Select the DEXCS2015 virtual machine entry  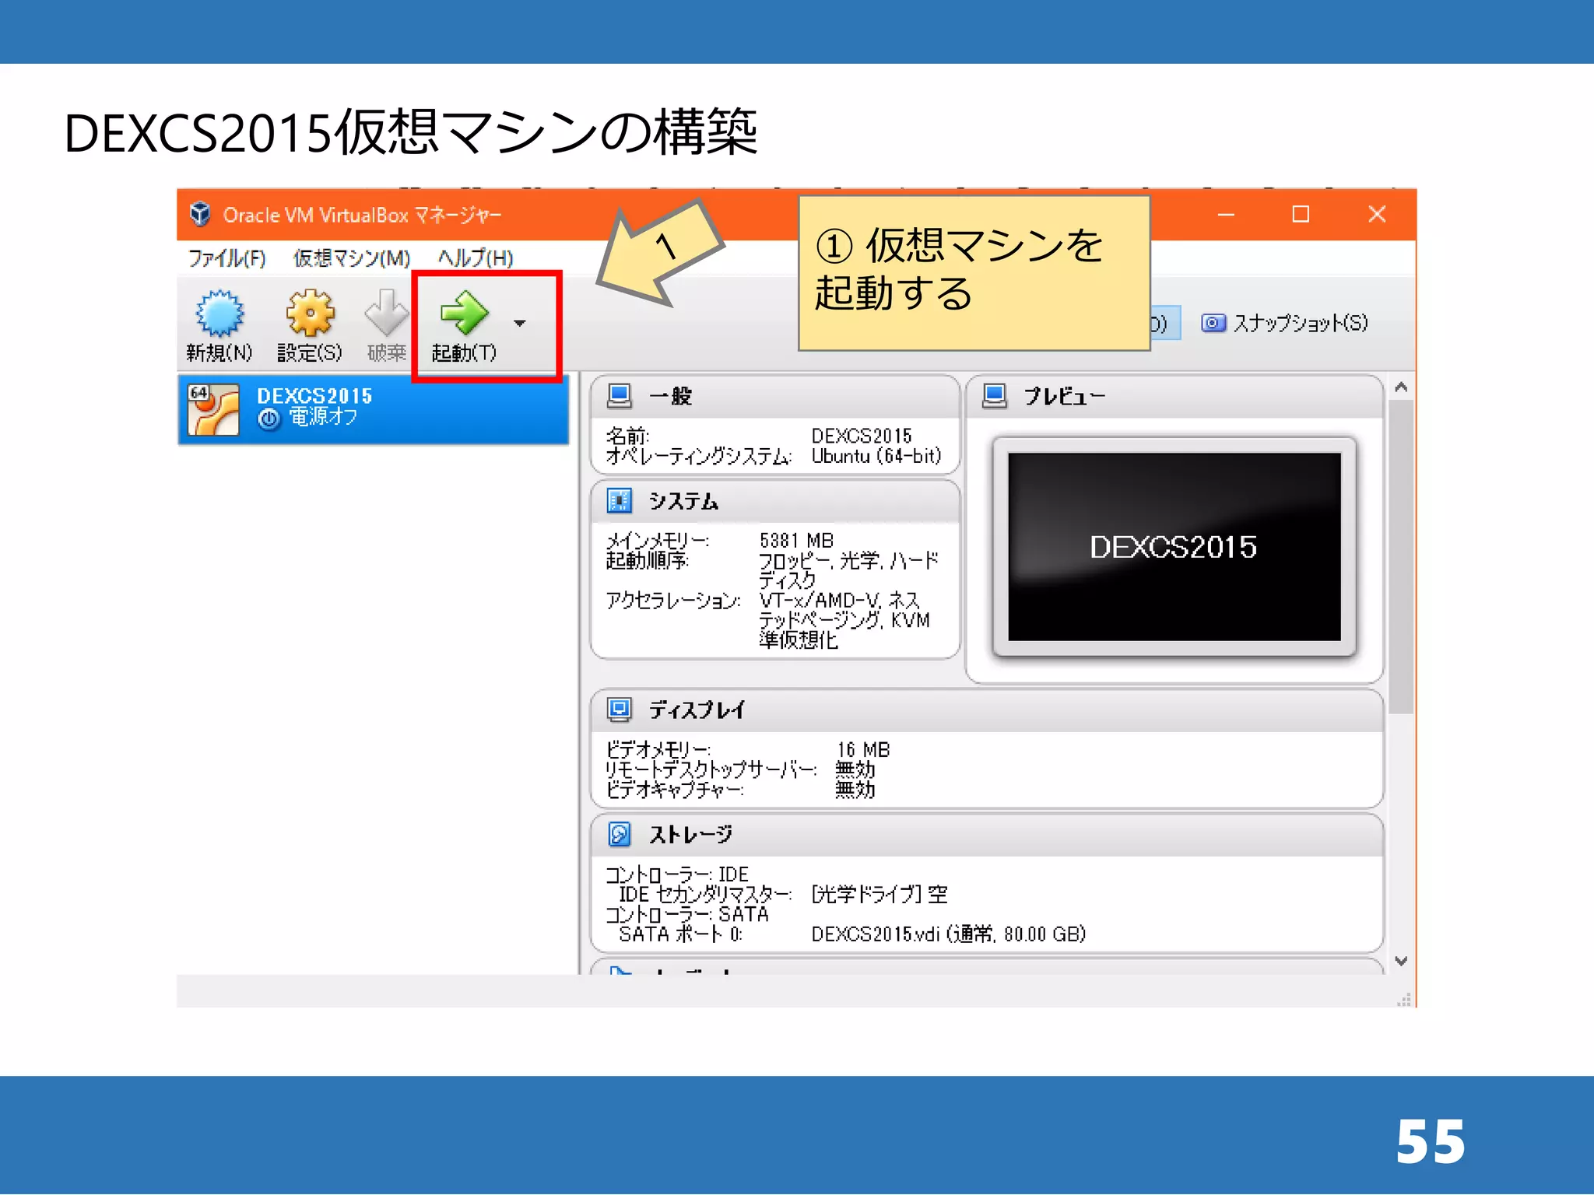point(374,409)
